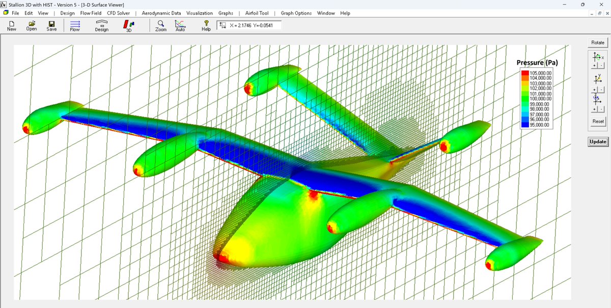The image size is (611, 308).
Task: Click the Y-axis rotation icon
Action: (598, 79)
